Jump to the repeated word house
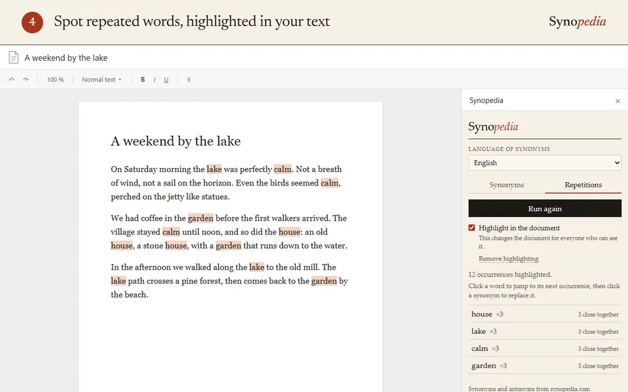Viewport: 628px width, 392px height. tap(545, 314)
